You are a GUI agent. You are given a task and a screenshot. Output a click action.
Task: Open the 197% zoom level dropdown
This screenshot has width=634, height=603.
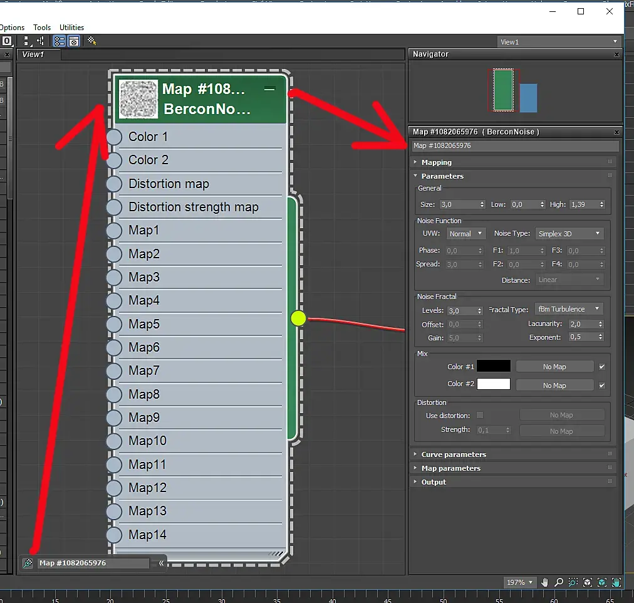click(520, 582)
